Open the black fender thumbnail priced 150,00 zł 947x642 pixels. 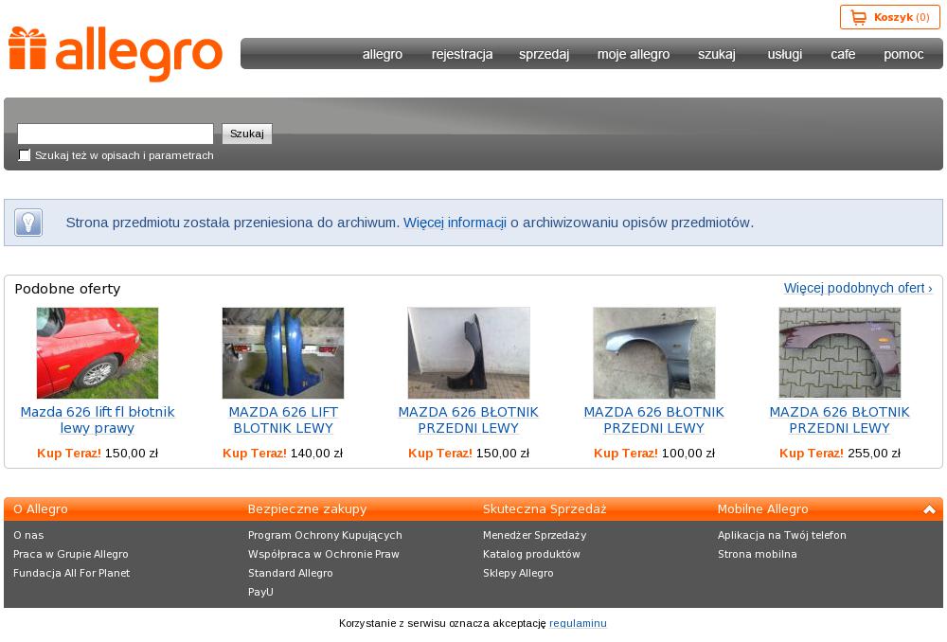[469, 353]
